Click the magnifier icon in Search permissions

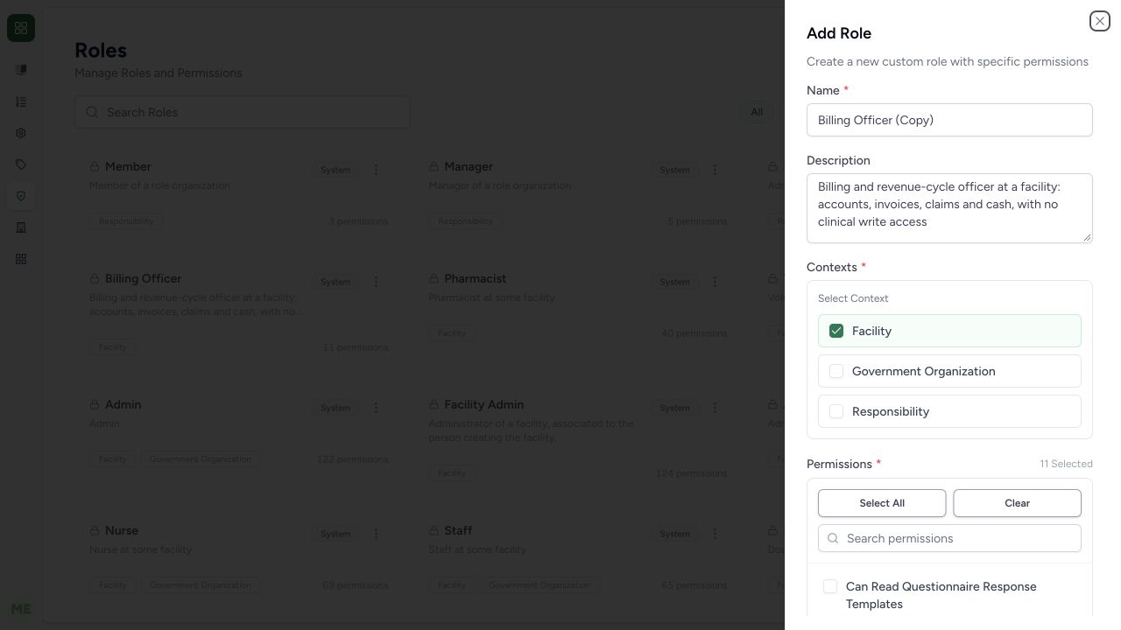[833, 538]
